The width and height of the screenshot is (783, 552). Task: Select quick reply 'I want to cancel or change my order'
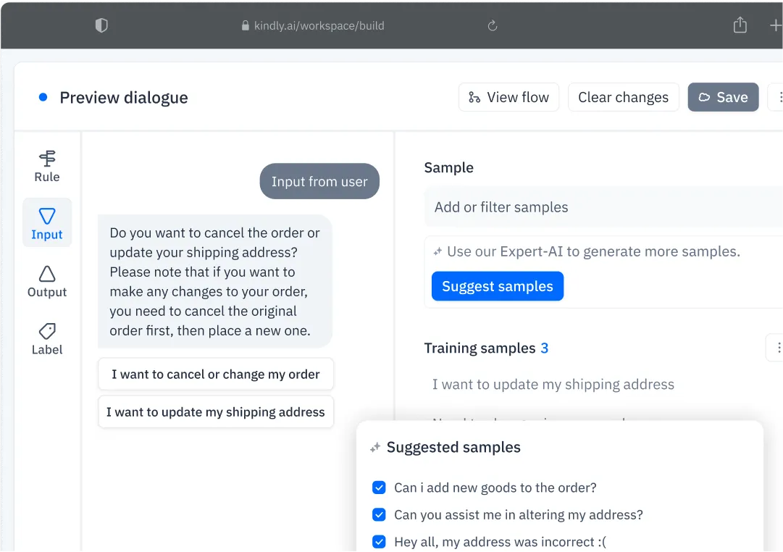(x=215, y=375)
